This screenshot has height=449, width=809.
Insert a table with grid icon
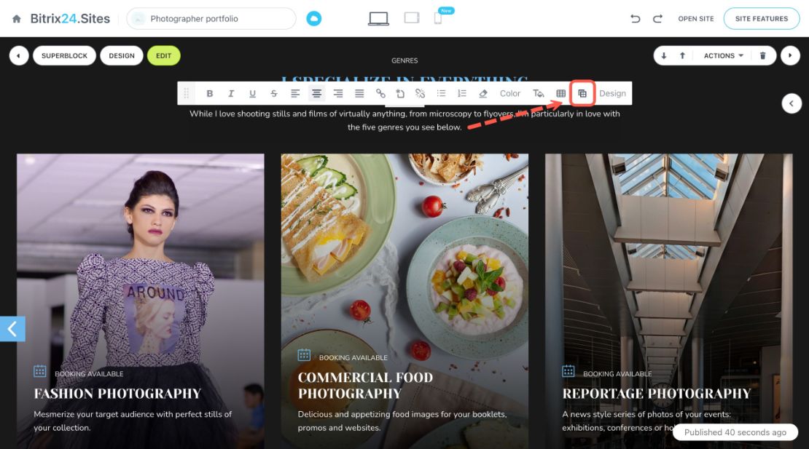pyautogui.click(x=560, y=93)
